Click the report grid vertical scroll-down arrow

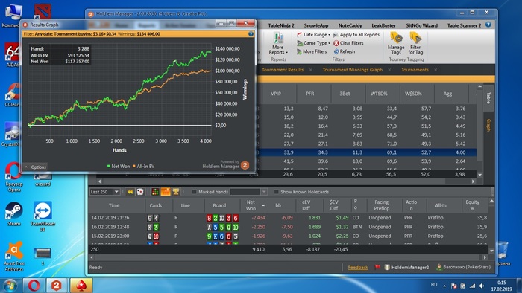[x=479, y=175]
